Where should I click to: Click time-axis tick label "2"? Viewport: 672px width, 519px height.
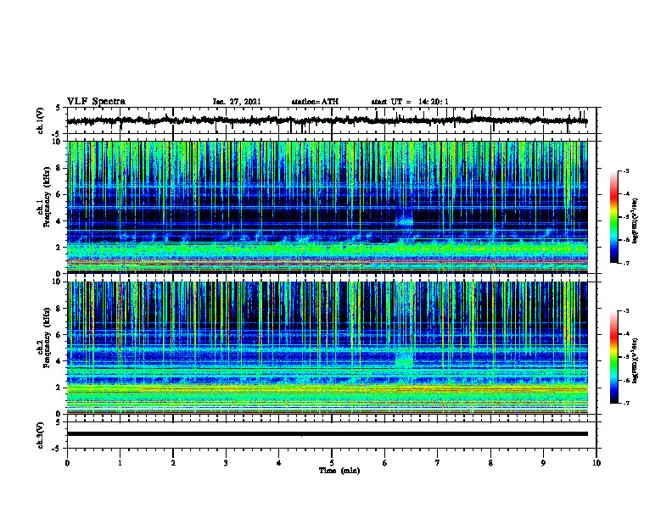[x=173, y=463]
